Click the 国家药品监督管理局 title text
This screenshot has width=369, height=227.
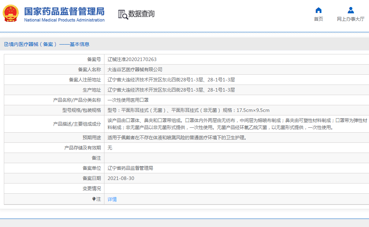pos(64,11)
